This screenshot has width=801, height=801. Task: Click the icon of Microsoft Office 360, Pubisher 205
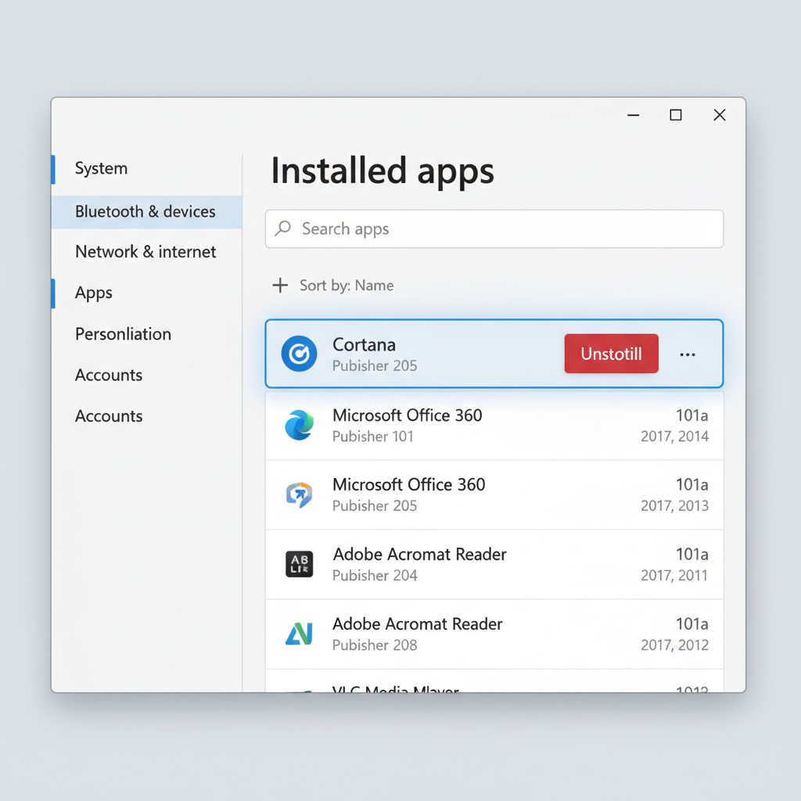click(x=300, y=494)
